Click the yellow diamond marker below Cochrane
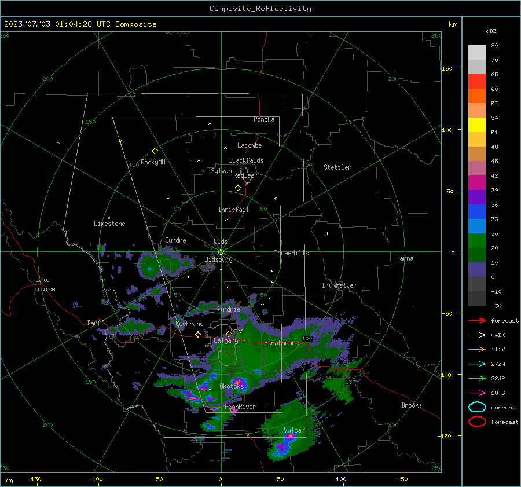521x487 pixels. point(199,334)
